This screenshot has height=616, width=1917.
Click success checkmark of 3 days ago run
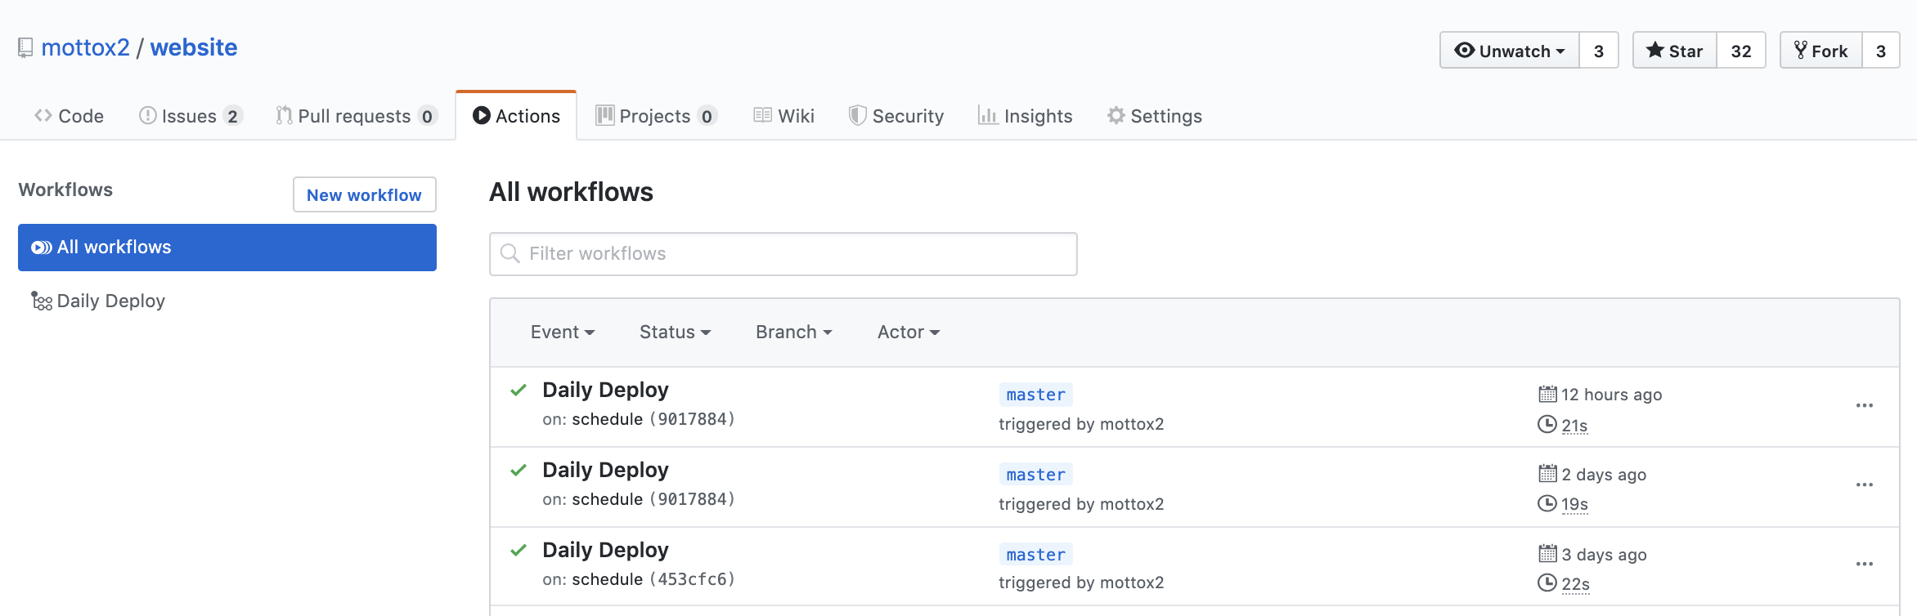point(519,551)
